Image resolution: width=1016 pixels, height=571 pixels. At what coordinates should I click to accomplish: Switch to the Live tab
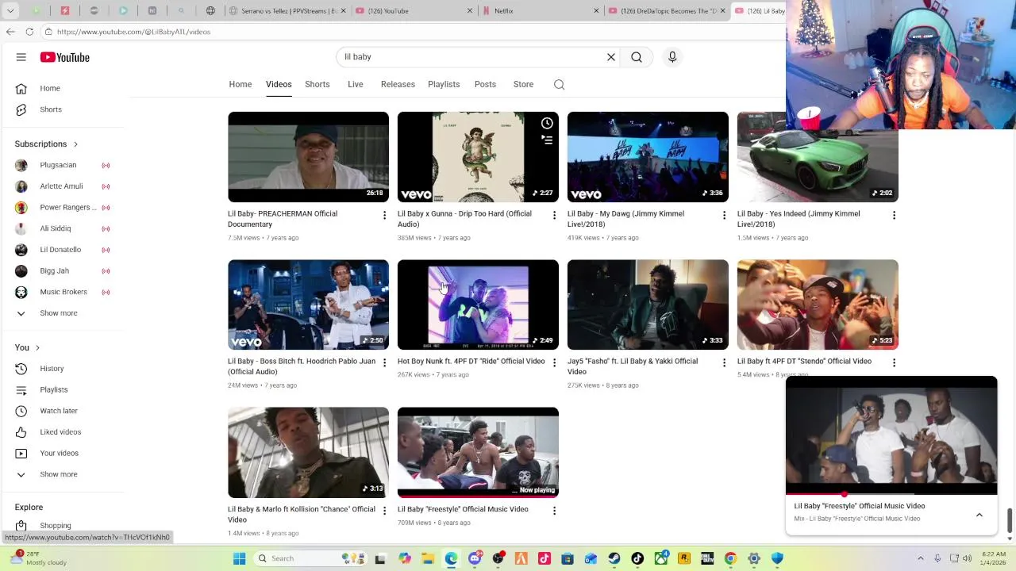click(x=356, y=85)
